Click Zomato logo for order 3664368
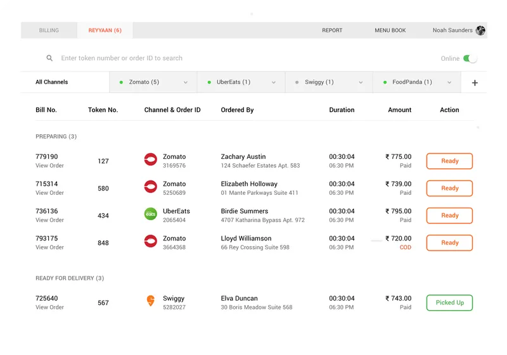 point(150,241)
